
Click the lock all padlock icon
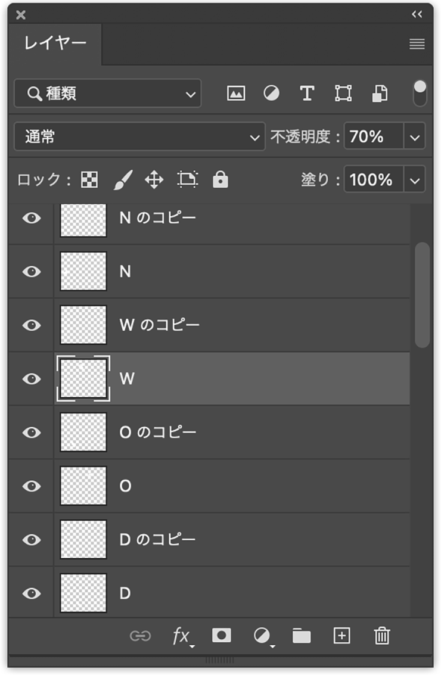[220, 179]
